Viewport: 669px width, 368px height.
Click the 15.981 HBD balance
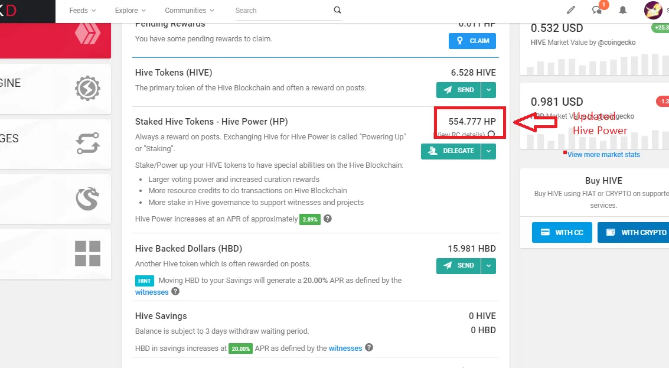click(x=471, y=249)
